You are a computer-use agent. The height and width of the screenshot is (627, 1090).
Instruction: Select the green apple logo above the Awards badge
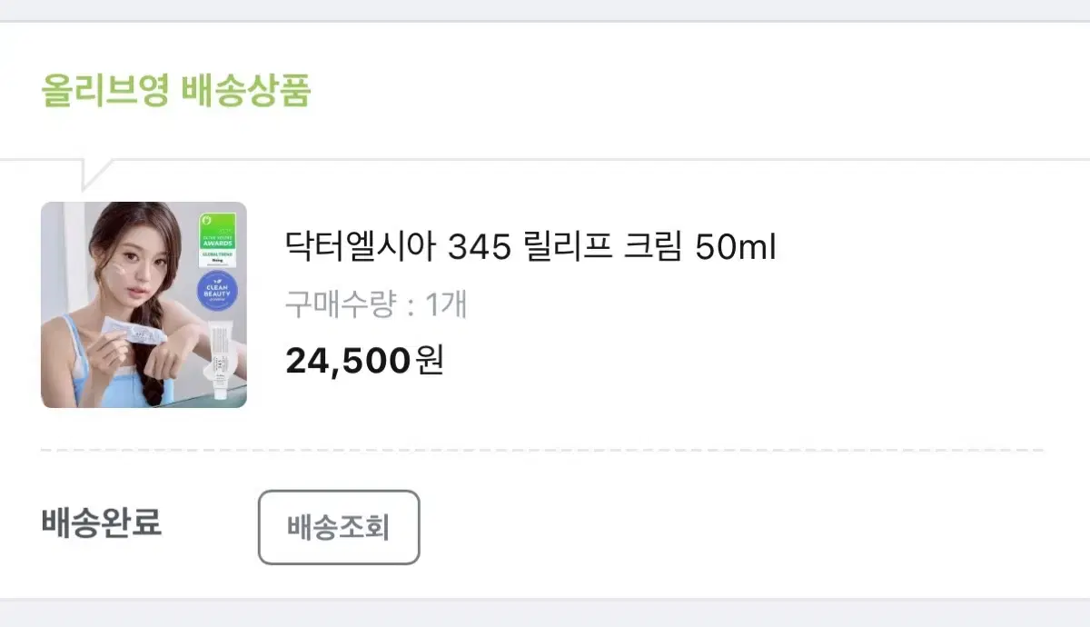[x=207, y=219]
